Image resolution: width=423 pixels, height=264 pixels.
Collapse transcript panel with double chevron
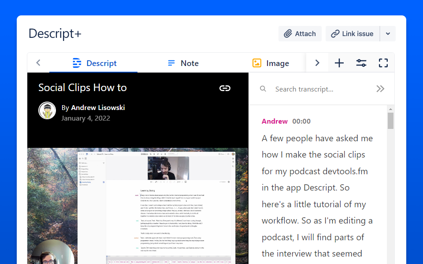380,89
